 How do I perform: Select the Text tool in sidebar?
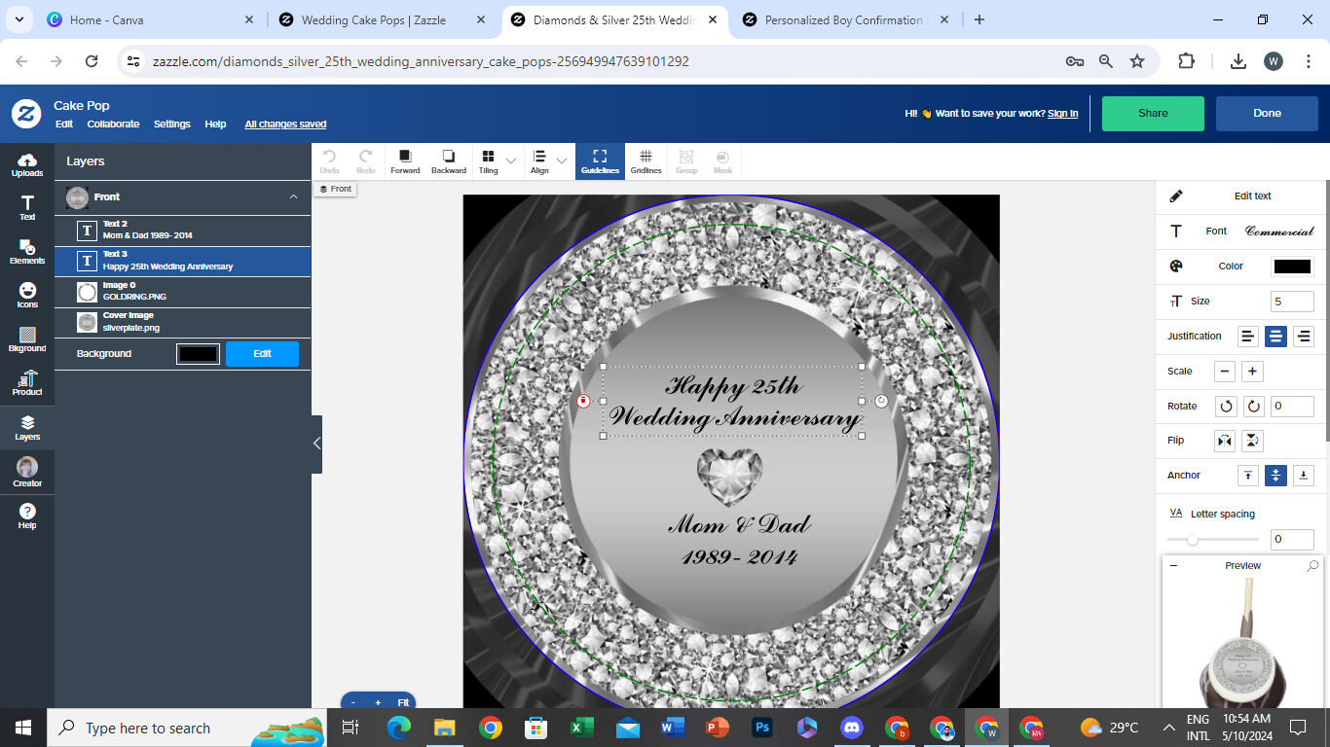coord(27,207)
